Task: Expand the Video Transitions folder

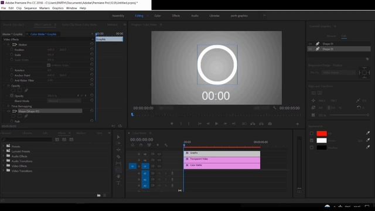Action: tap(3, 171)
